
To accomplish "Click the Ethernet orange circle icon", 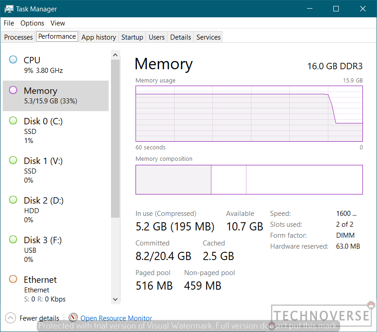I will (13, 279).
